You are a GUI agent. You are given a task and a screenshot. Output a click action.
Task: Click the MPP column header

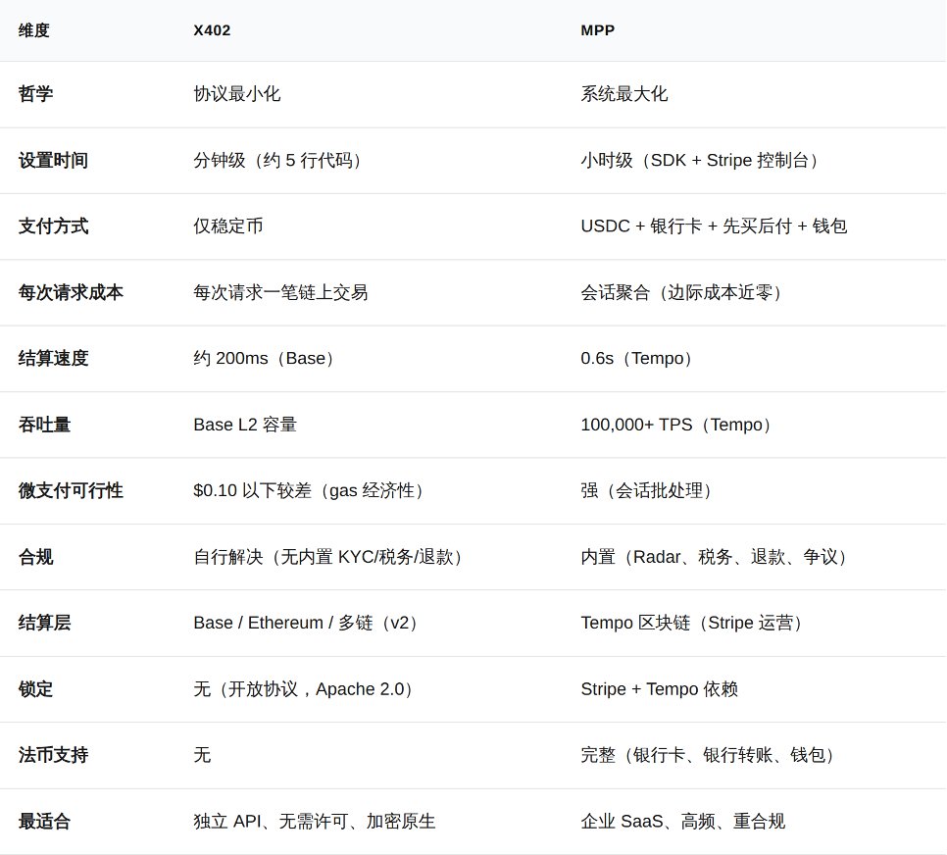pyautogui.click(x=597, y=30)
